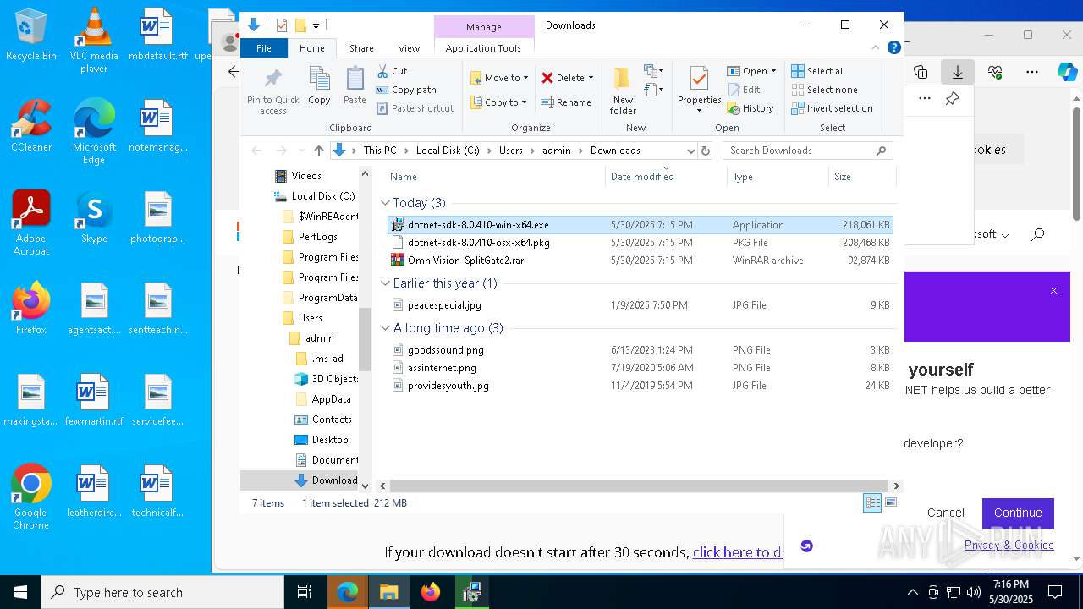Click Search Downloads field
Viewport: 1083px width, 609px height.
tap(800, 151)
